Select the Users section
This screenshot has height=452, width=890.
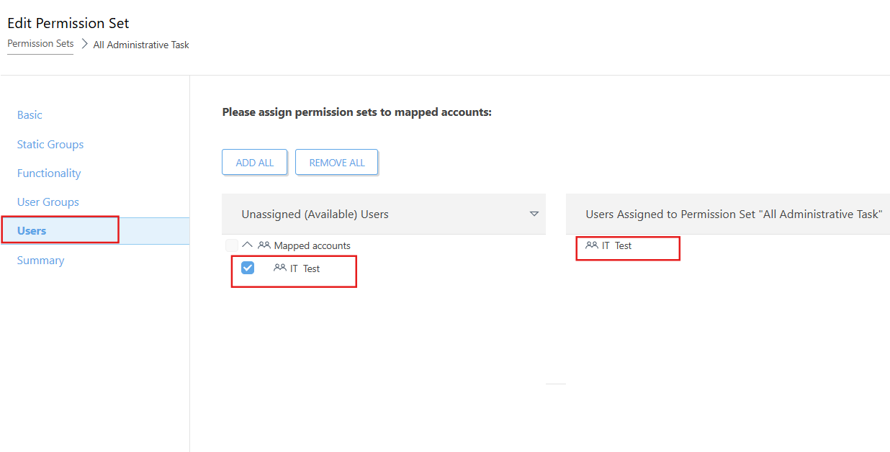click(32, 231)
